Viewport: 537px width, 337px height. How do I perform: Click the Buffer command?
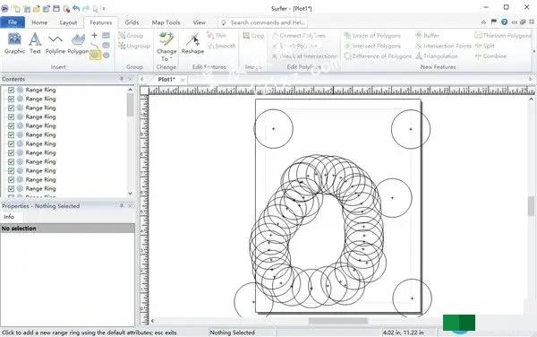[x=428, y=35]
